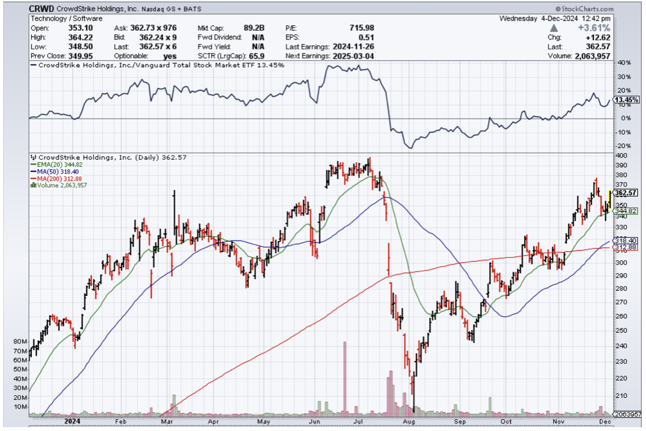Click the green EMA(20) legend line marker
This screenshot has width=646, height=431.
(33, 165)
